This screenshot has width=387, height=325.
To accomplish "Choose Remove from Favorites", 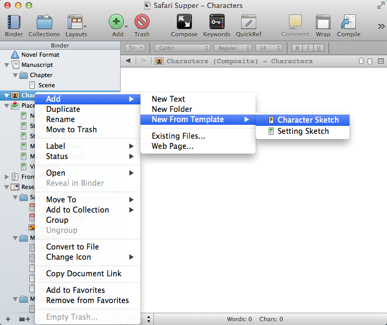I will tap(87, 300).
